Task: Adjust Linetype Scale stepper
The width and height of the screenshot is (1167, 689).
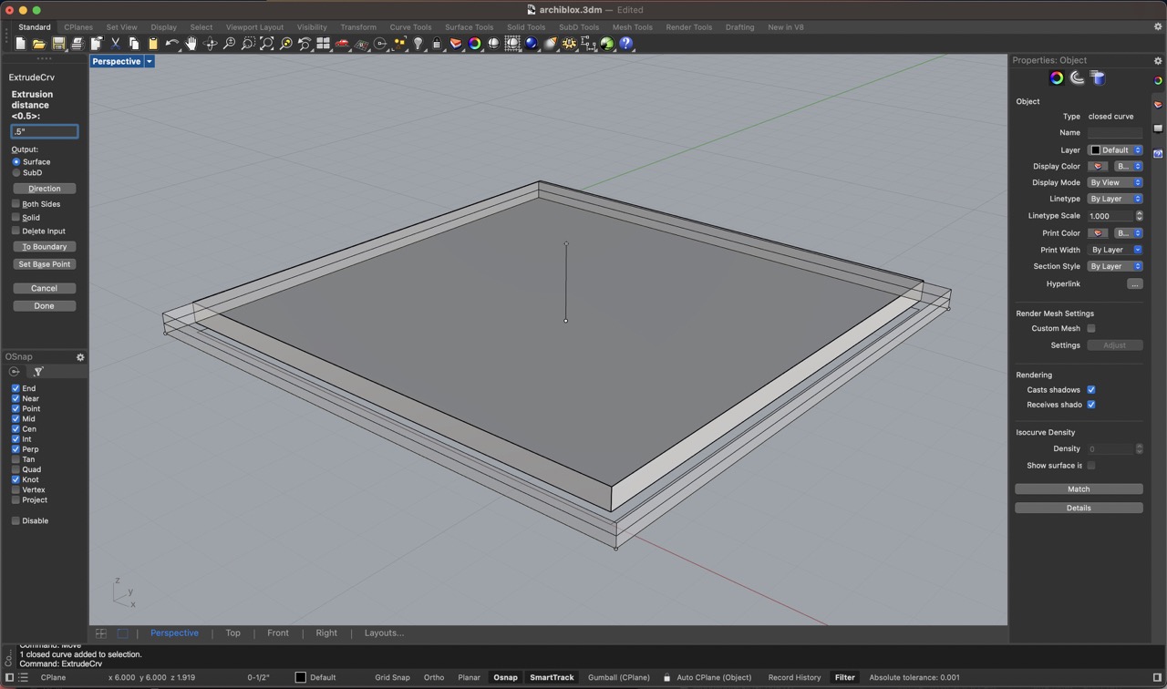Action: pos(1139,216)
